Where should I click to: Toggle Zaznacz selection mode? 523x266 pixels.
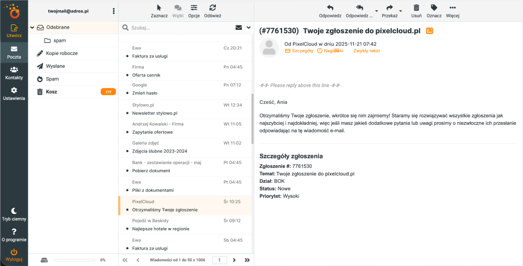159,8
